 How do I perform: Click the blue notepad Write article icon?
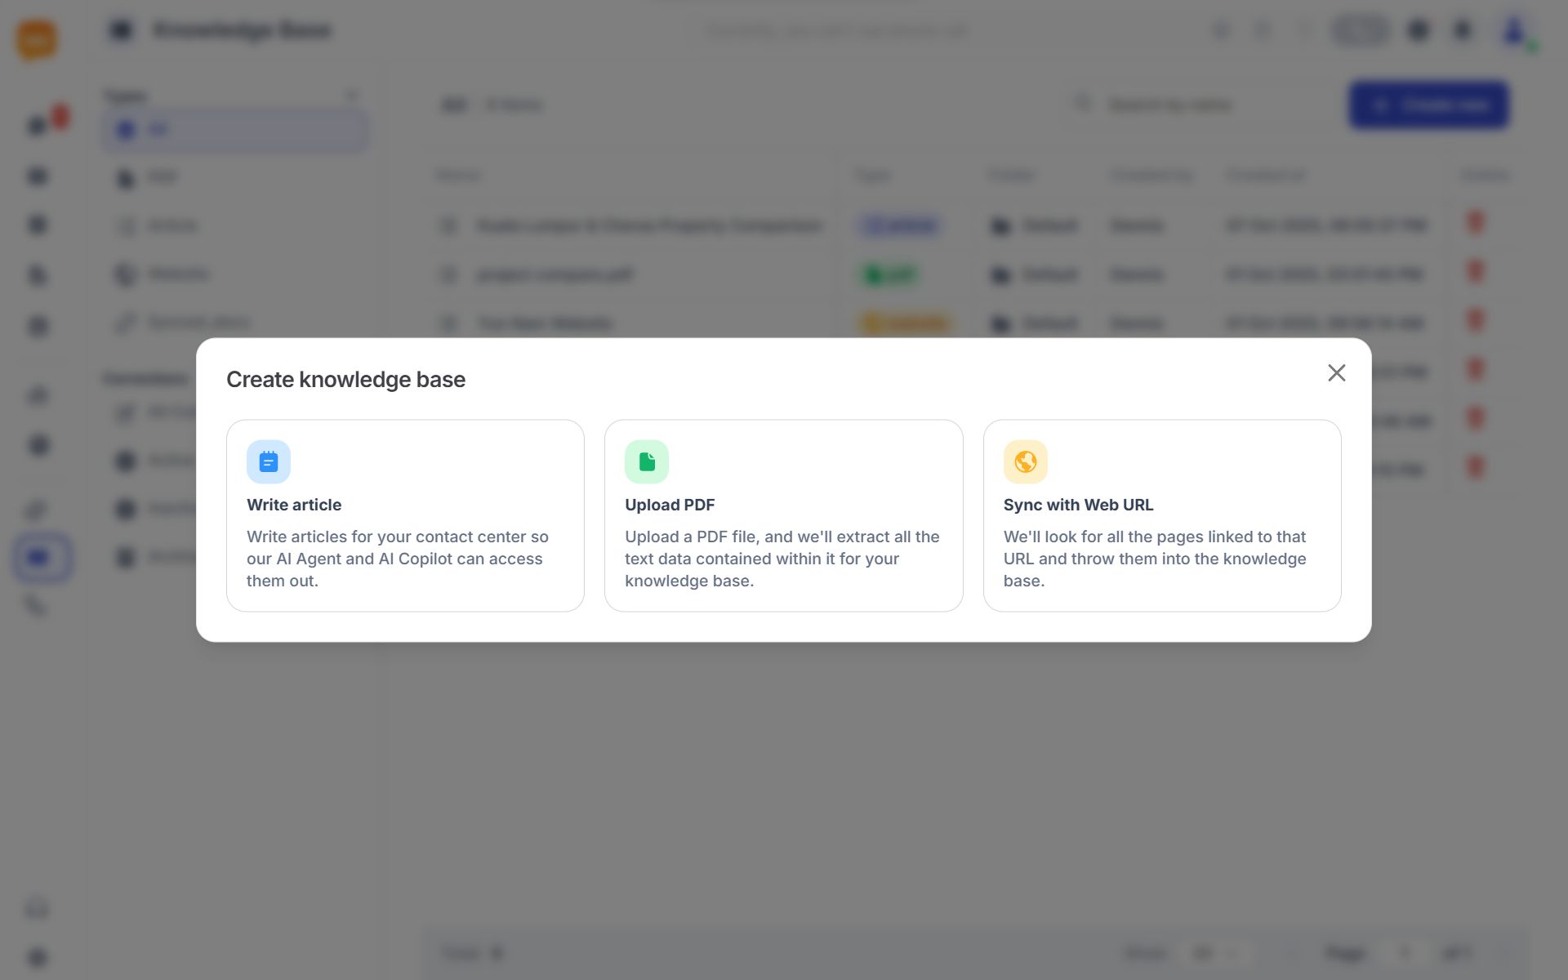[x=268, y=462]
